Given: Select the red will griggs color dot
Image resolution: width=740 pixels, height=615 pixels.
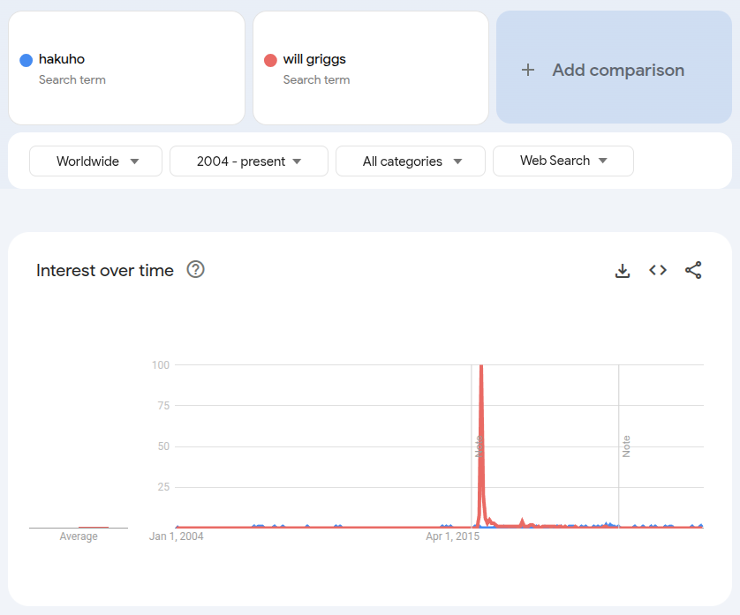Looking at the screenshot, I should click(270, 60).
